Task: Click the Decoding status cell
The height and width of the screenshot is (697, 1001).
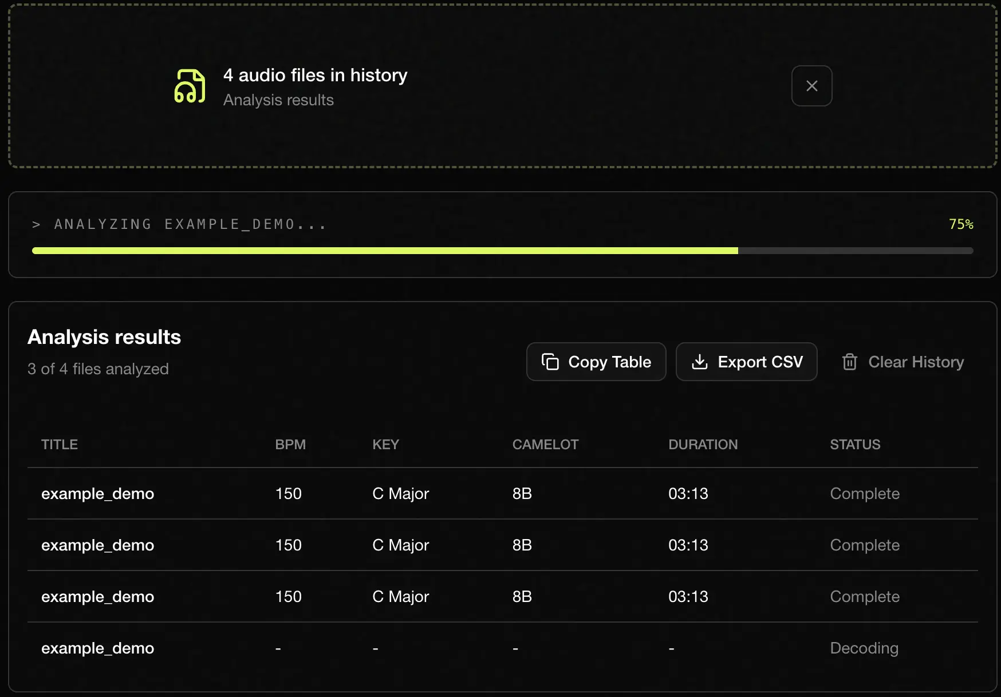Action: [x=864, y=648]
